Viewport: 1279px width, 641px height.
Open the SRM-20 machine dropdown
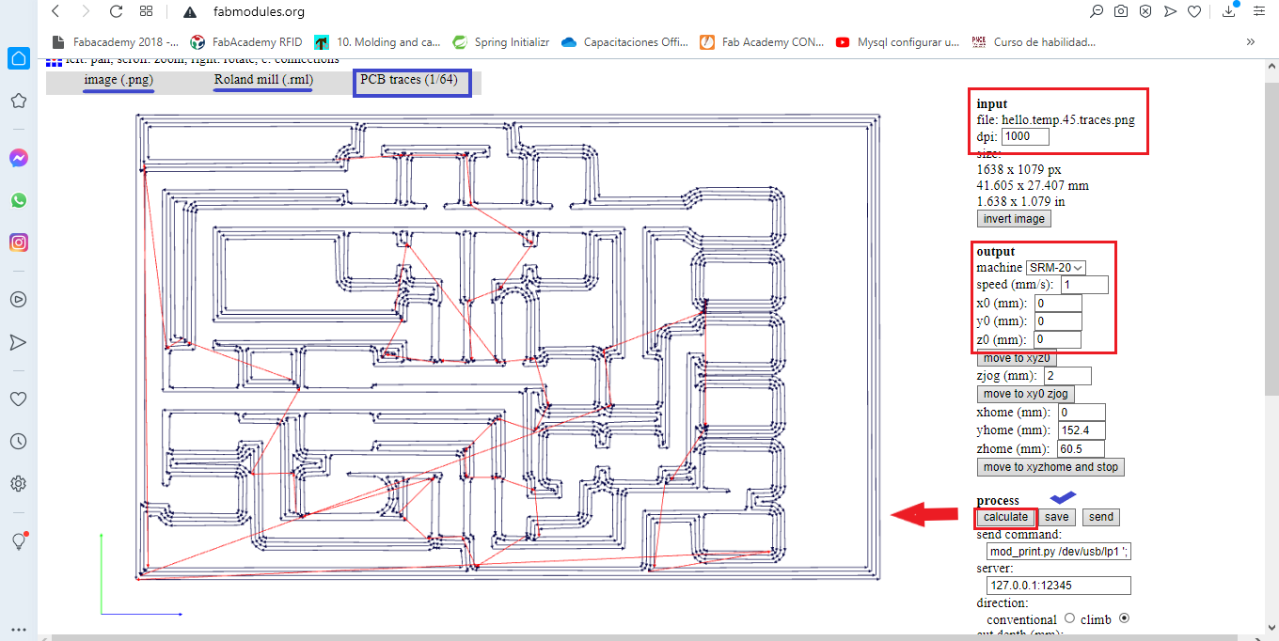tap(1056, 268)
